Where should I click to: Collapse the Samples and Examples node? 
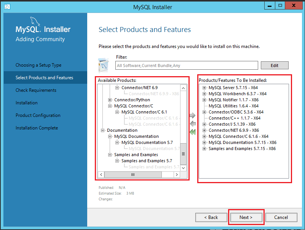(x=110, y=155)
